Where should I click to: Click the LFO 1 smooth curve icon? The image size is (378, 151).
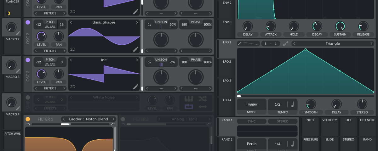tap(285, 44)
